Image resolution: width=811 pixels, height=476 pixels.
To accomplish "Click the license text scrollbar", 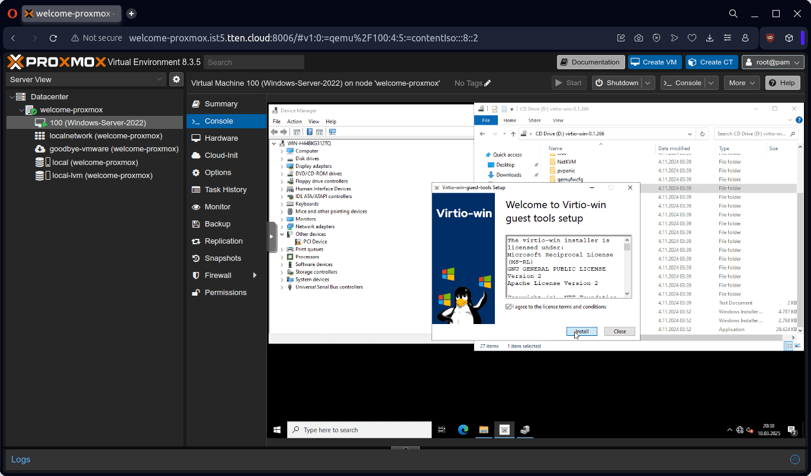I will pyautogui.click(x=627, y=267).
